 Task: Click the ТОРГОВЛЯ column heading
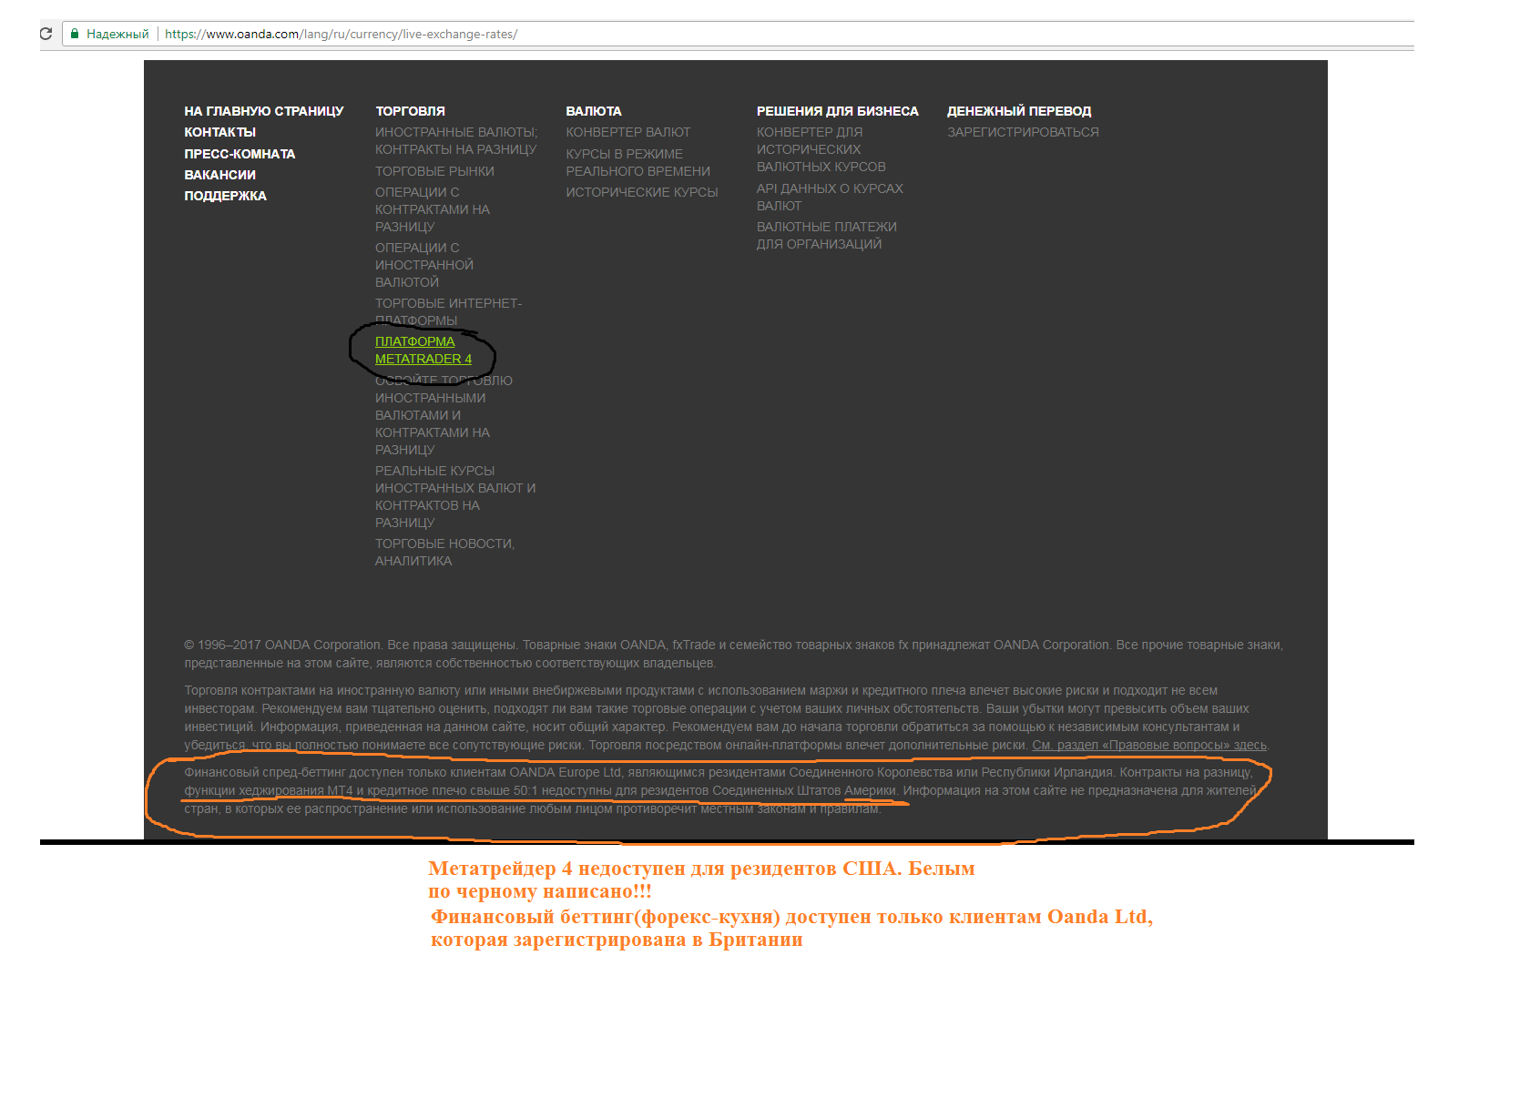(411, 111)
